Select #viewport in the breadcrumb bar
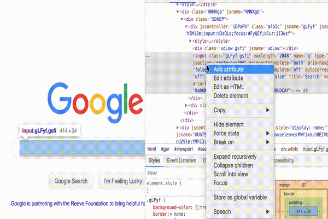This screenshot has height=219, width=328. click(x=184, y=149)
